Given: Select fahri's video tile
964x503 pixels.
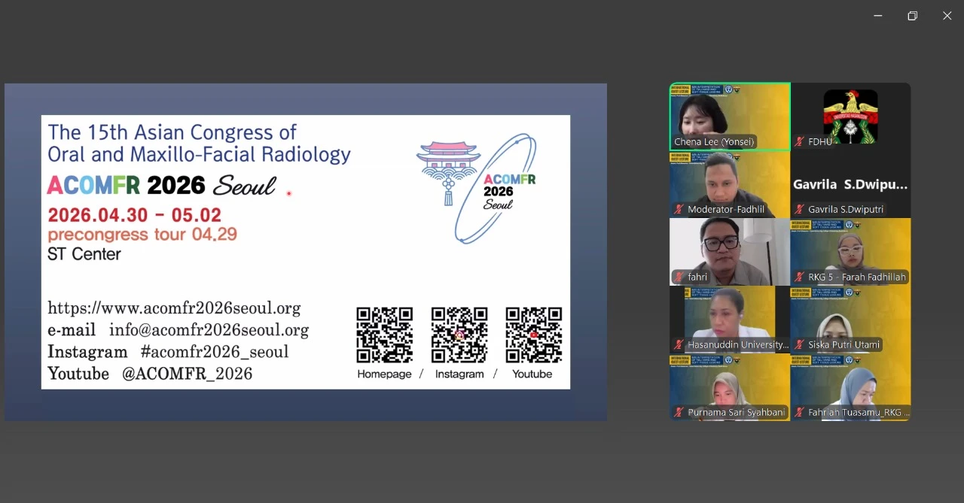Looking at the screenshot, I should tap(730, 252).
